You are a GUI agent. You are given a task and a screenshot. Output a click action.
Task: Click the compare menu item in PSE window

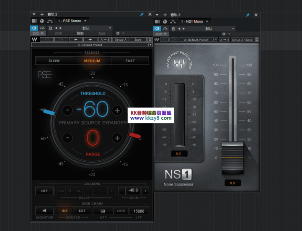click(x=58, y=34)
